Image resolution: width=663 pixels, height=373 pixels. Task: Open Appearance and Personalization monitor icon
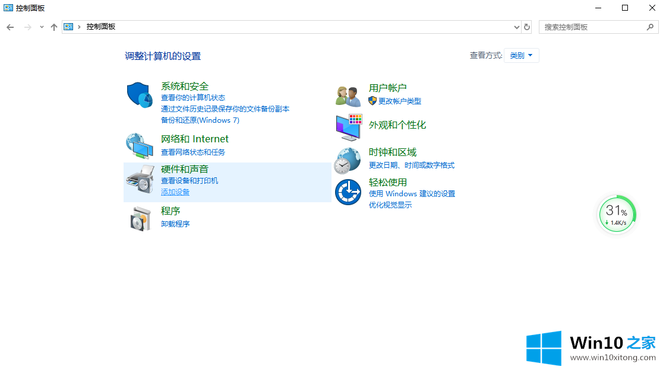(349, 126)
